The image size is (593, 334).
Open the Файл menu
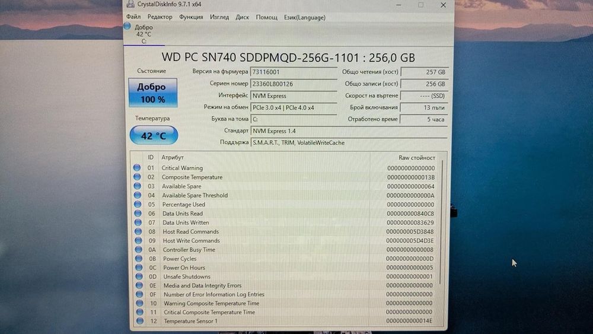pos(133,17)
